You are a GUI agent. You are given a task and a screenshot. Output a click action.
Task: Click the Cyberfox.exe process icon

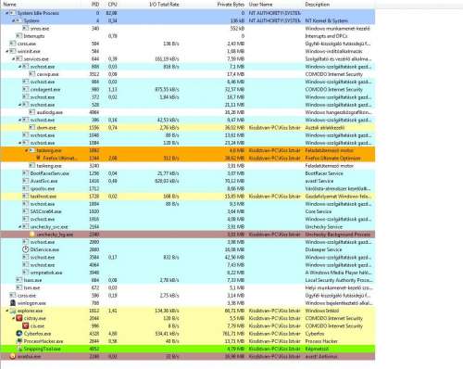click(x=19, y=334)
